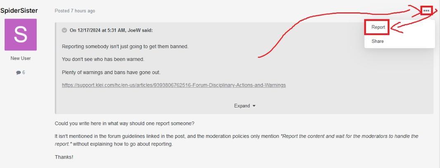The width and height of the screenshot is (440, 168).
Task: Click the quote header "On 12/17/2024... JoeW said"
Action: (111, 30)
